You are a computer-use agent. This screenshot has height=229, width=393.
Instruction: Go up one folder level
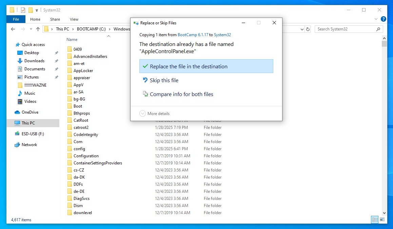pyautogui.click(x=38, y=29)
